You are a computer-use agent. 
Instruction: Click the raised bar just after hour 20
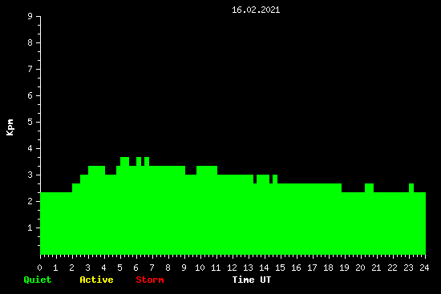[x=369, y=187]
